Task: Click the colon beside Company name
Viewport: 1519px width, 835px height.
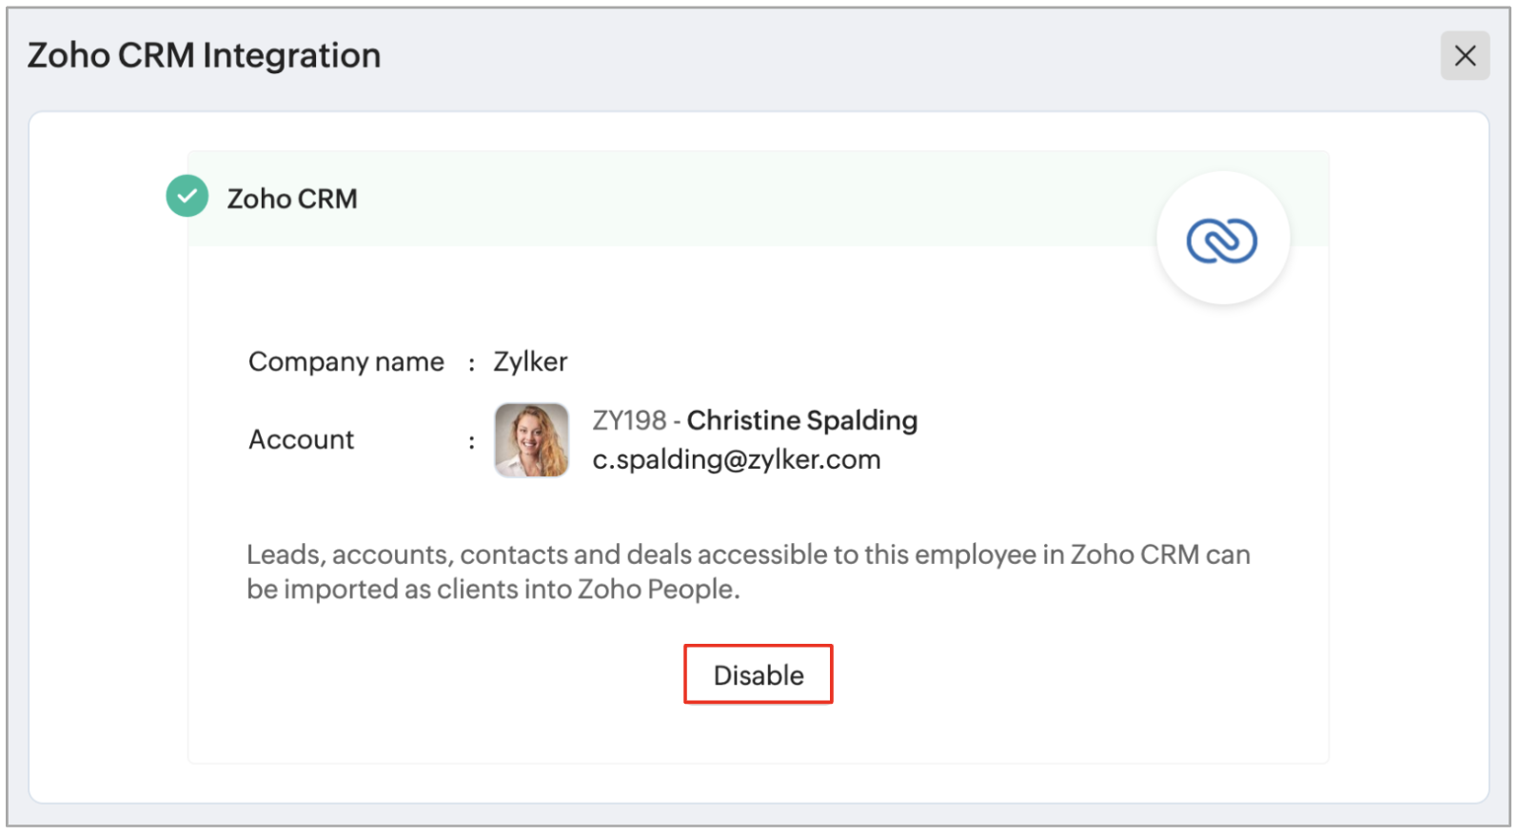Action: click(471, 363)
